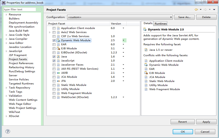This screenshot has width=219, height=138.
Task: Click the Utility Module icon in the conflicts list
Action: pos(146,85)
